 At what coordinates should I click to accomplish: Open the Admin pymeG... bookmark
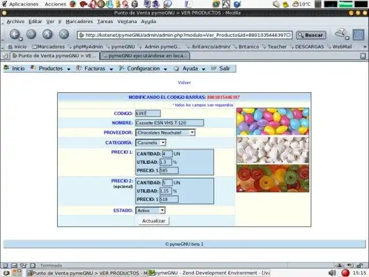[160, 47]
